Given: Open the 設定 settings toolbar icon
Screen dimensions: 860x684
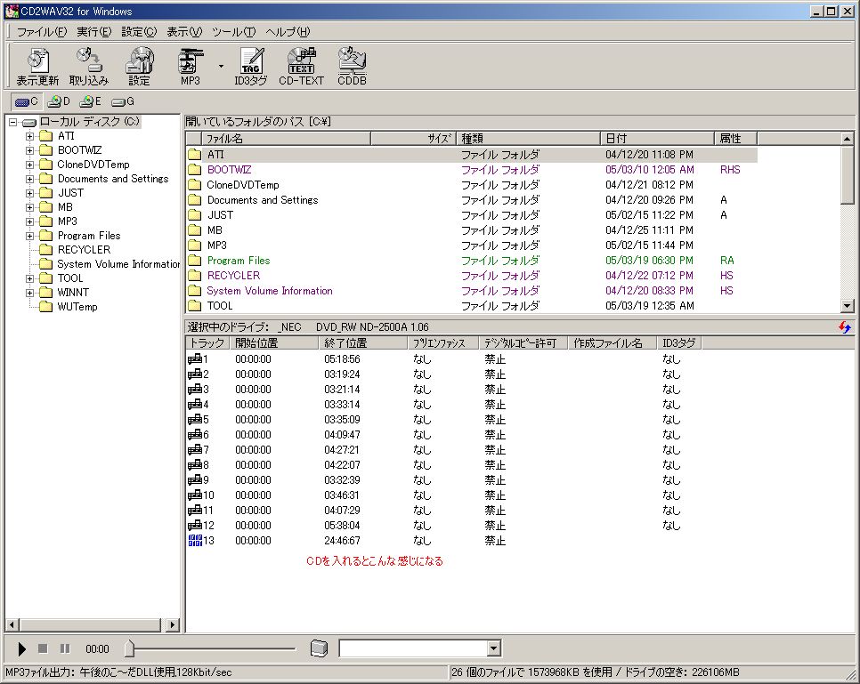Looking at the screenshot, I should (139, 66).
